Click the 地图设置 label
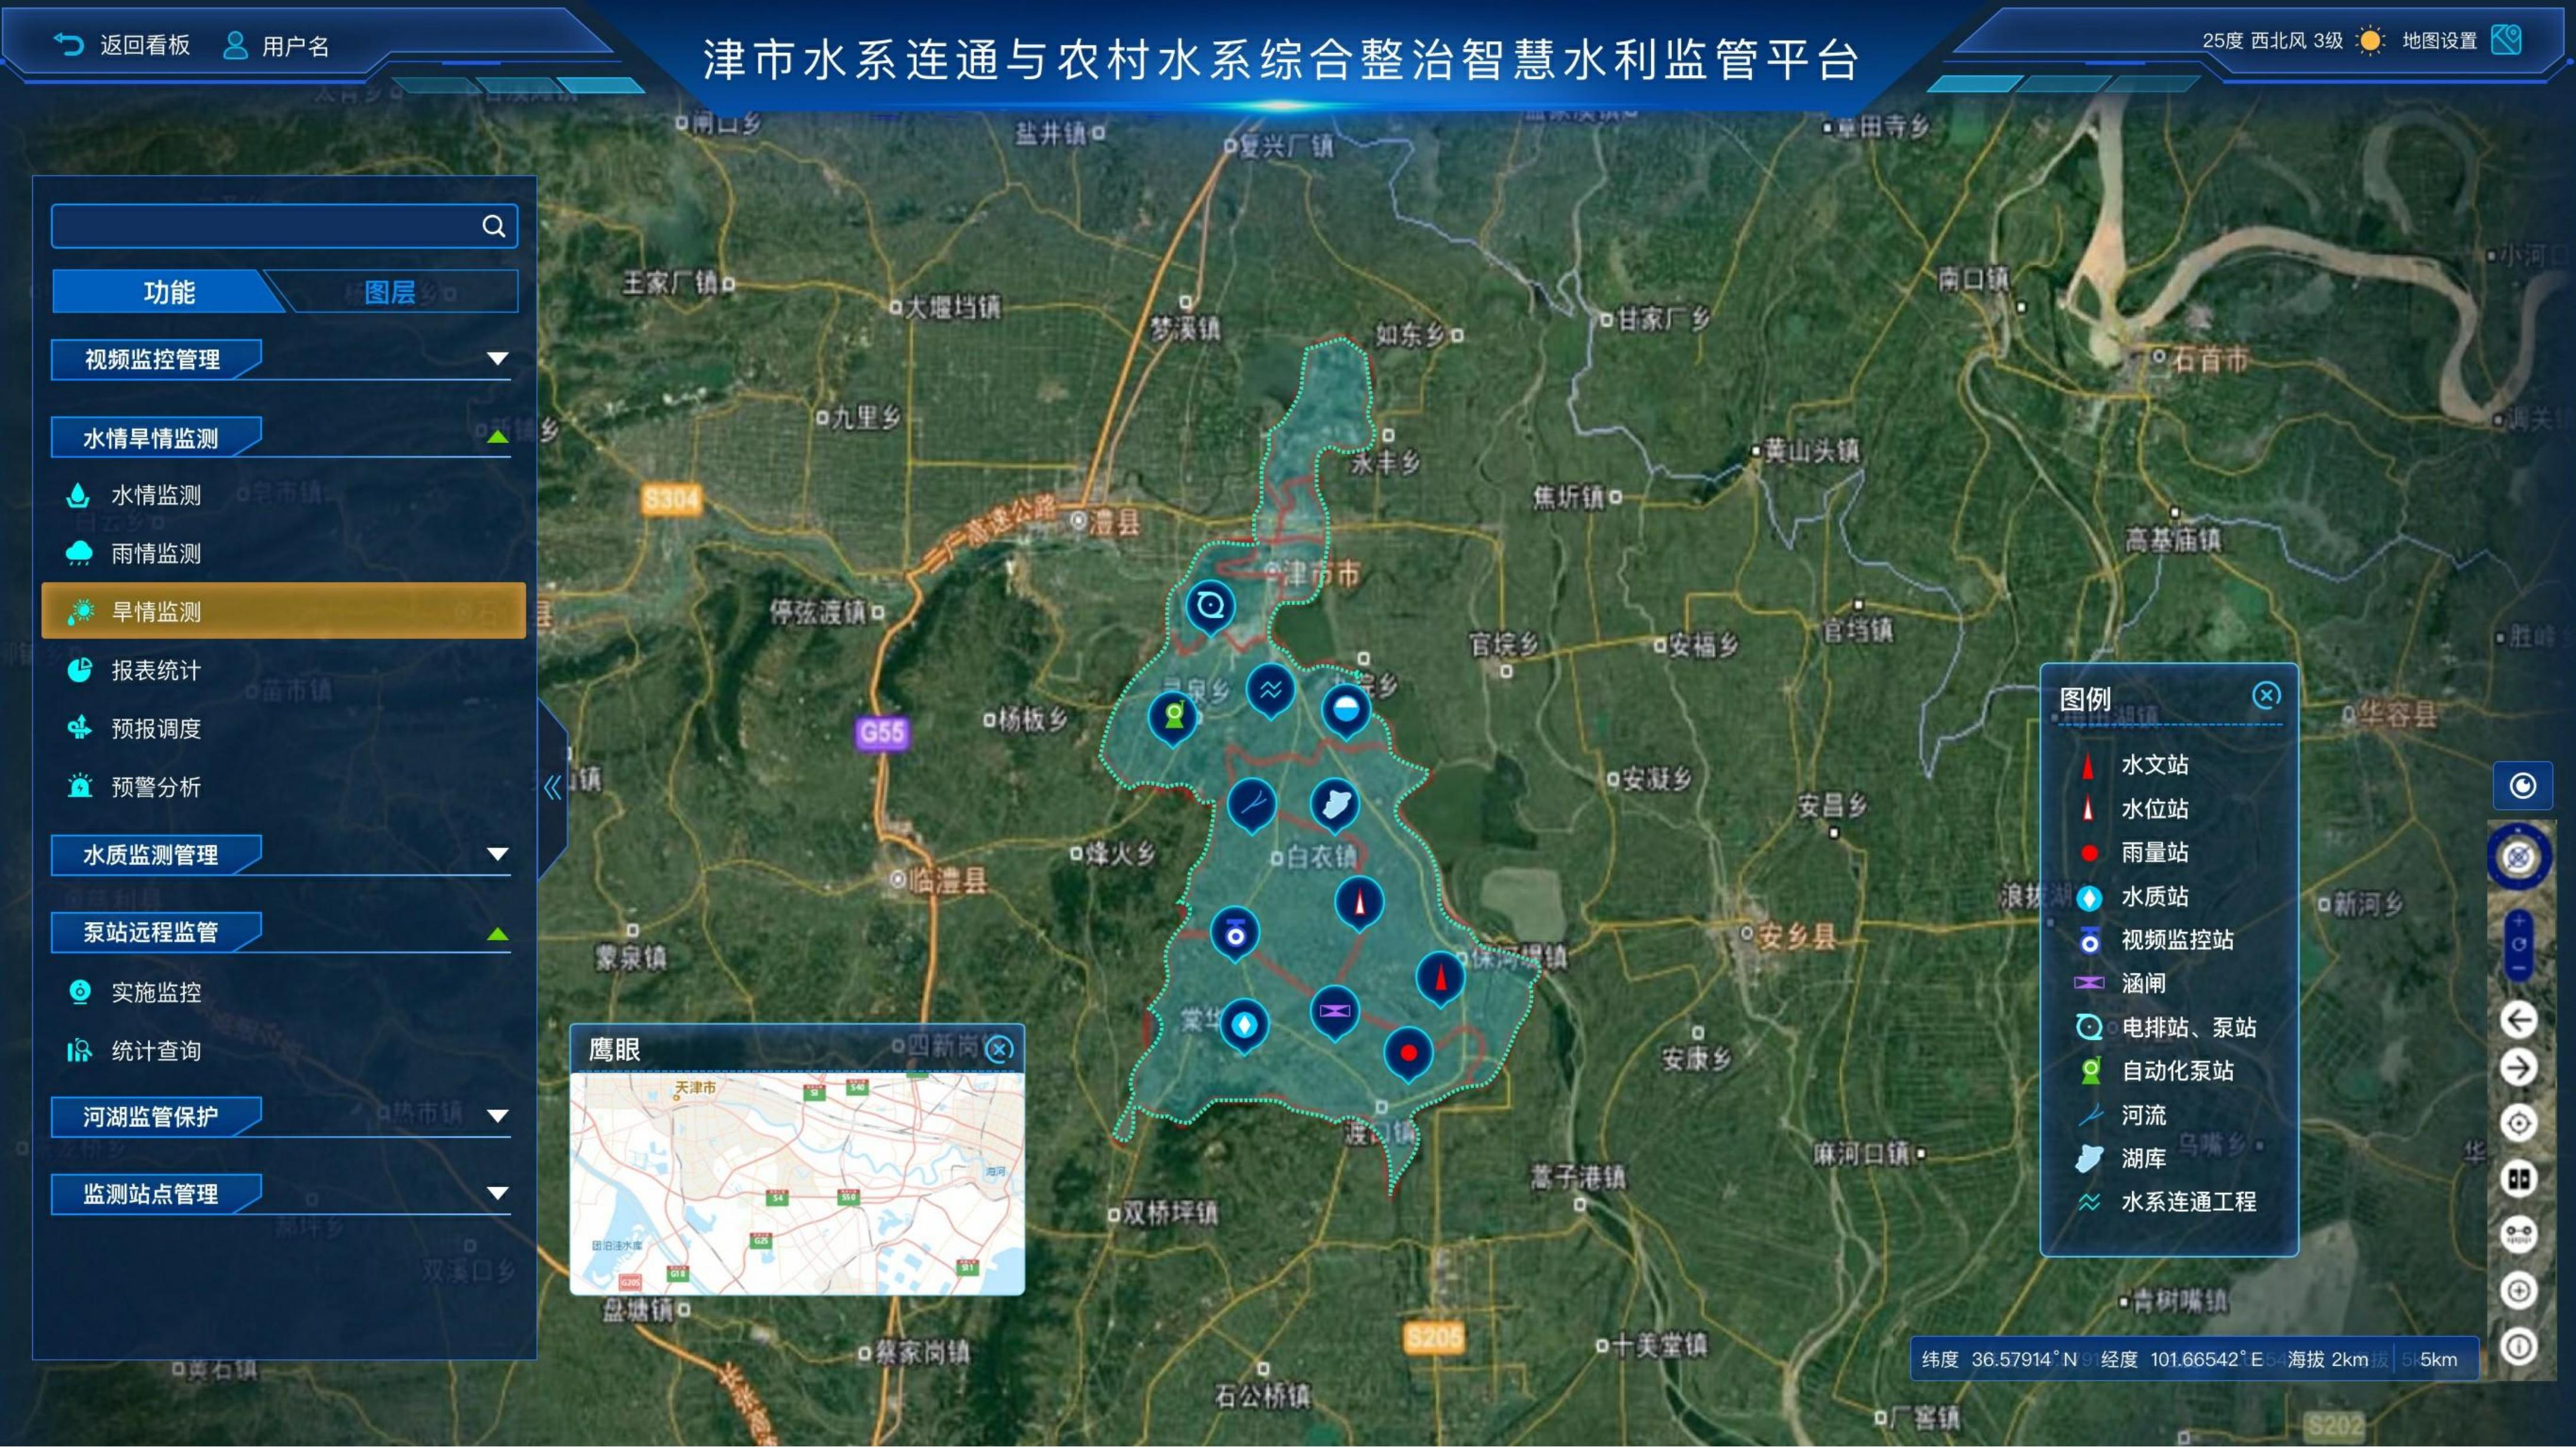Viewport: 2576px width, 1447px height. tap(2439, 41)
